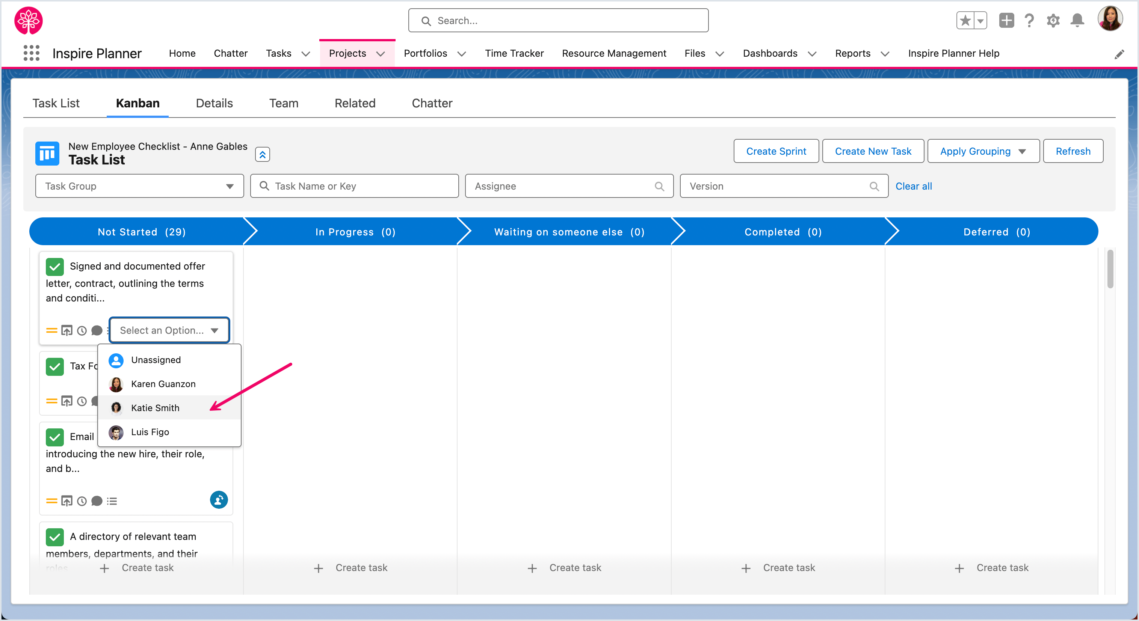The image size is (1139, 621).
Task: Go to the Home nav item
Action: [182, 53]
